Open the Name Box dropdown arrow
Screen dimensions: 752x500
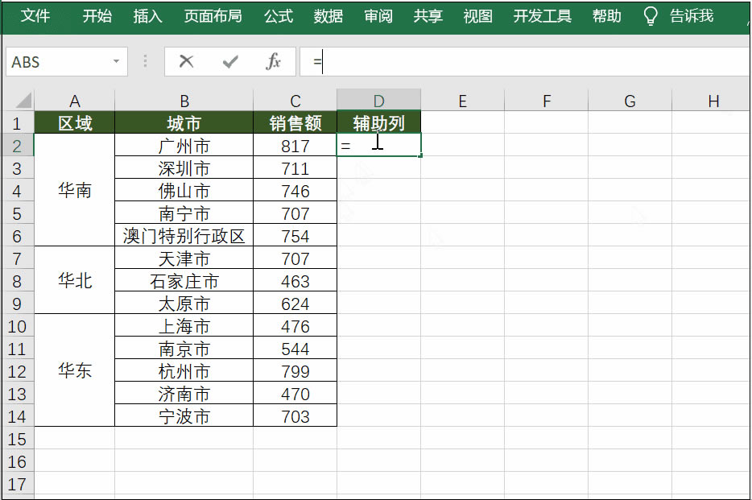tap(115, 61)
